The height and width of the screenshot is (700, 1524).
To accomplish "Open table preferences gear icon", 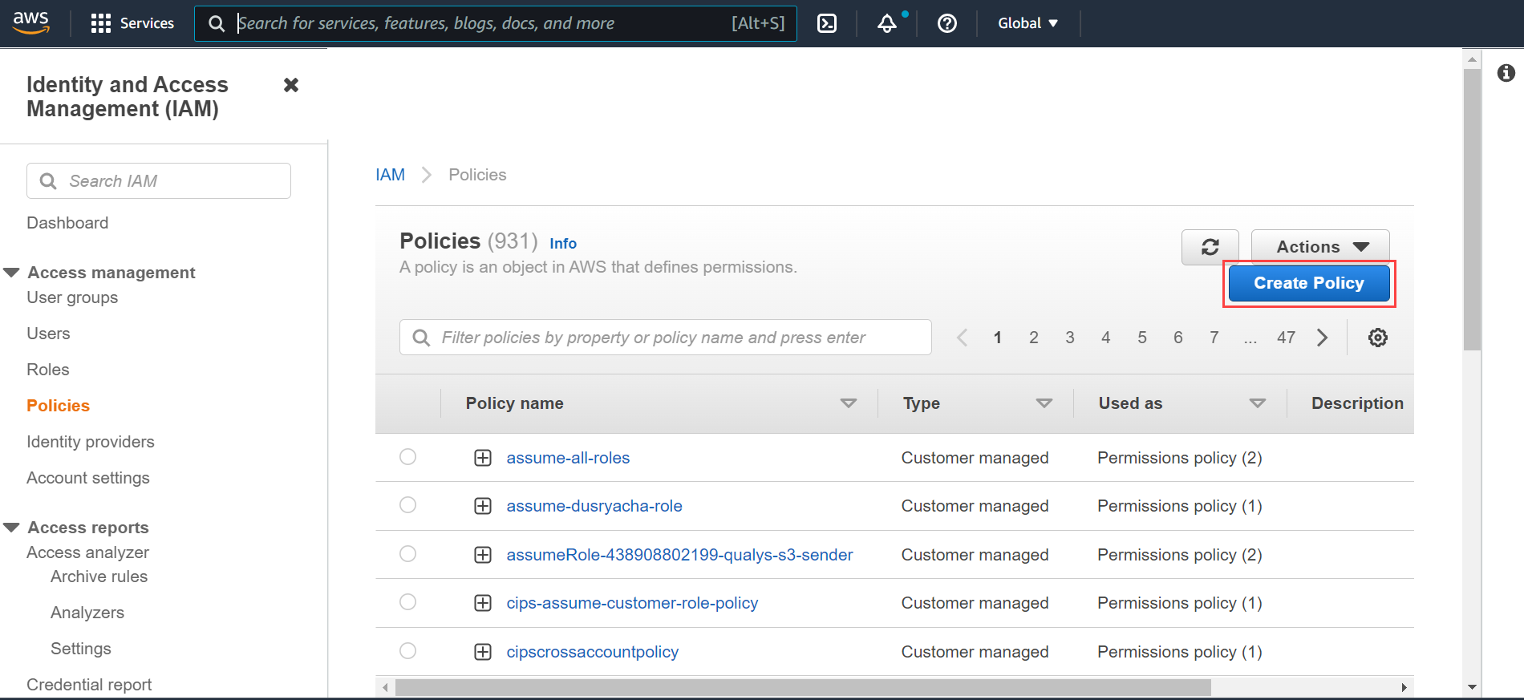I will point(1378,338).
